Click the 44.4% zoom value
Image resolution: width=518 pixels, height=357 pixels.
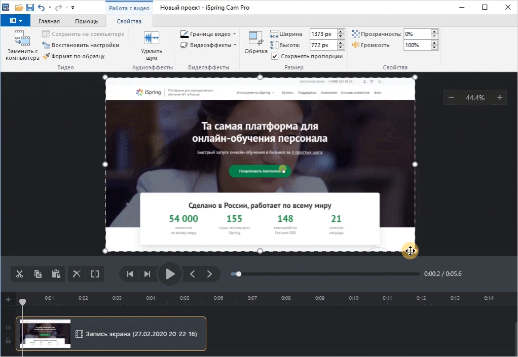pyautogui.click(x=475, y=98)
